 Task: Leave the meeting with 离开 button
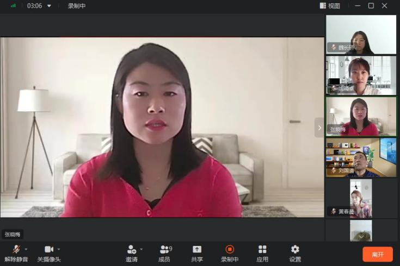pos(378,254)
